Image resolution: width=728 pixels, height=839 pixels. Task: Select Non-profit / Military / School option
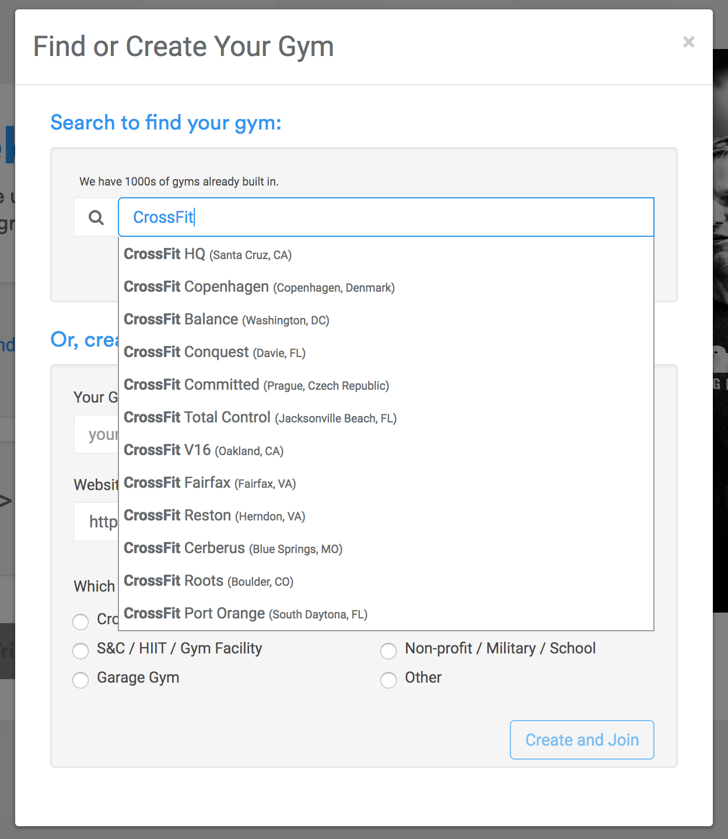pyautogui.click(x=388, y=651)
